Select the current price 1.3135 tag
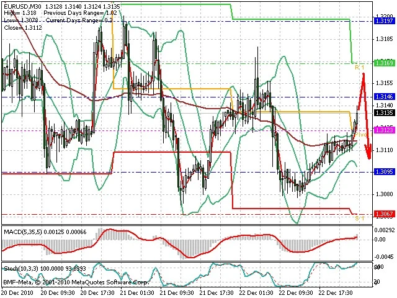Image resolution: width=397 pixels, height=298 pixels. click(x=384, y=113)
